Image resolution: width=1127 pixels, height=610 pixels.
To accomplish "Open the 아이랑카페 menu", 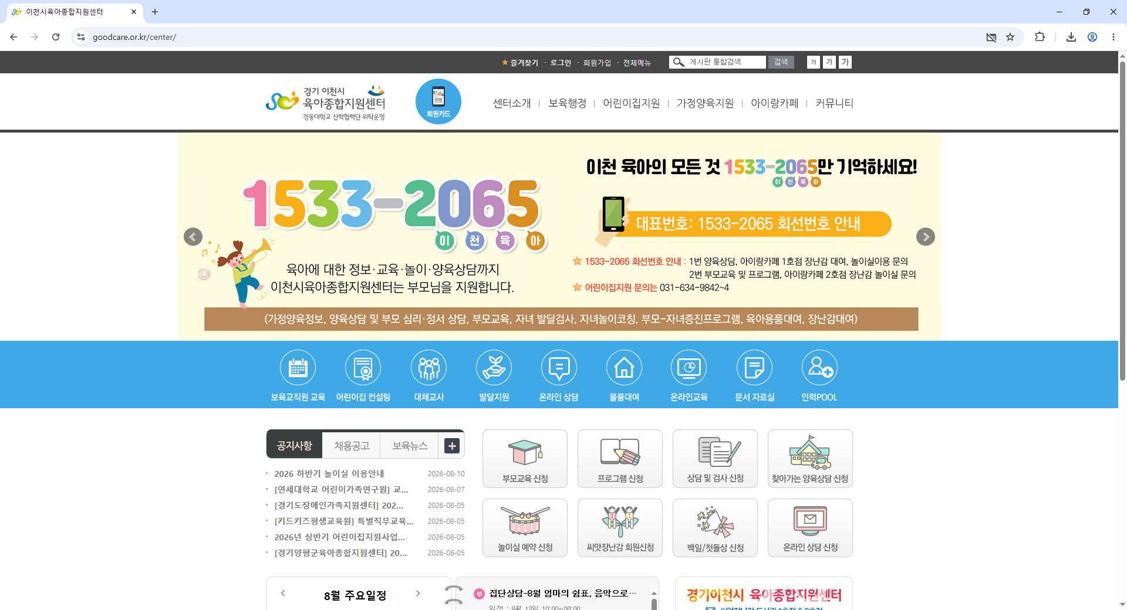I will click(775, 103).
